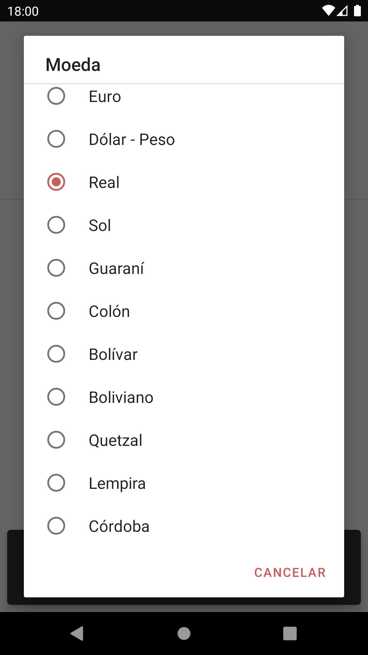Tap the battery status icon
This screenshot has height=655, width=368.
point(357,11)
